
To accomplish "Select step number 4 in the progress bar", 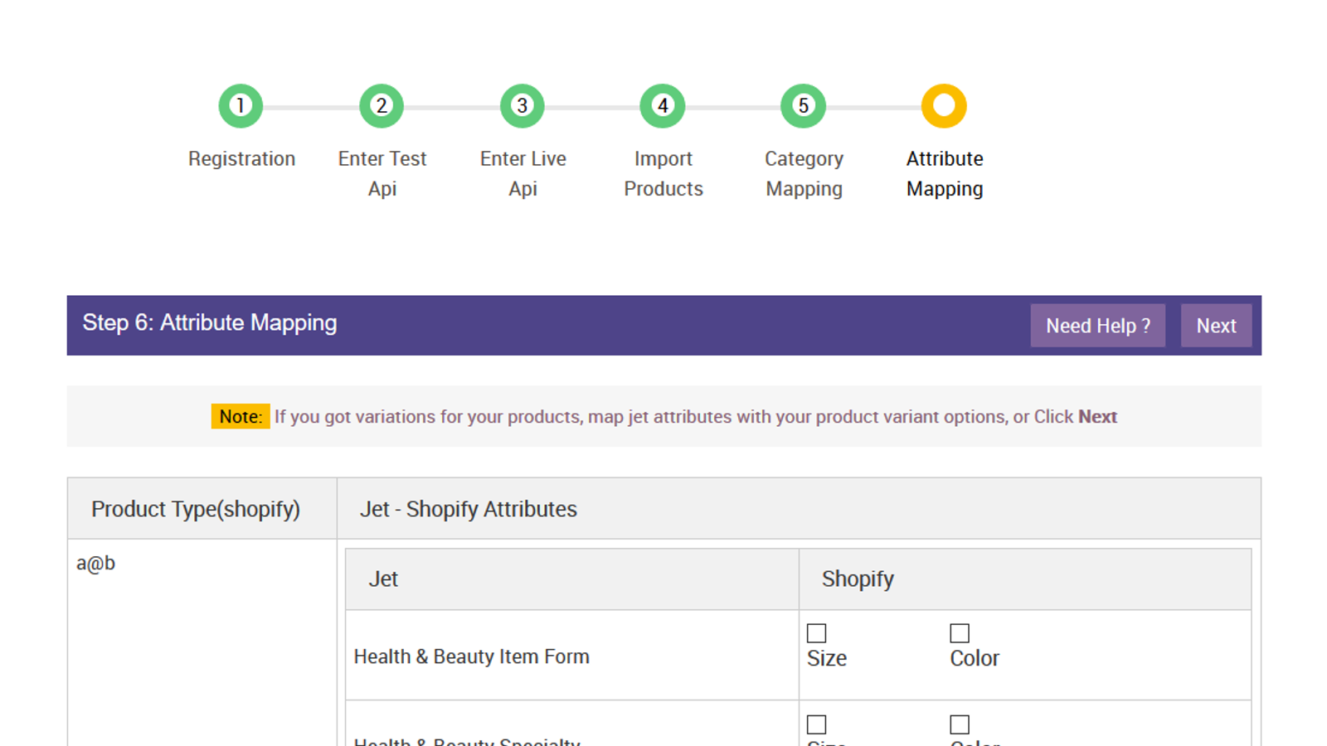I will tap(662, 105).
